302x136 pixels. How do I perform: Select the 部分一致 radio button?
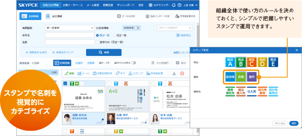(x=97, y=35)
